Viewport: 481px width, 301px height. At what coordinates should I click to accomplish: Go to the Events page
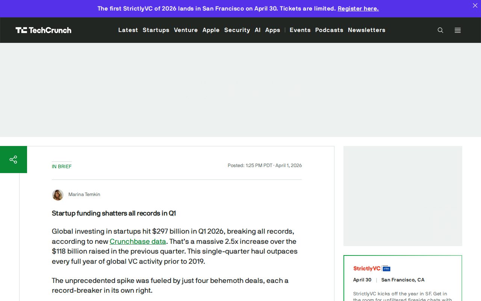[x=300, y=30]
